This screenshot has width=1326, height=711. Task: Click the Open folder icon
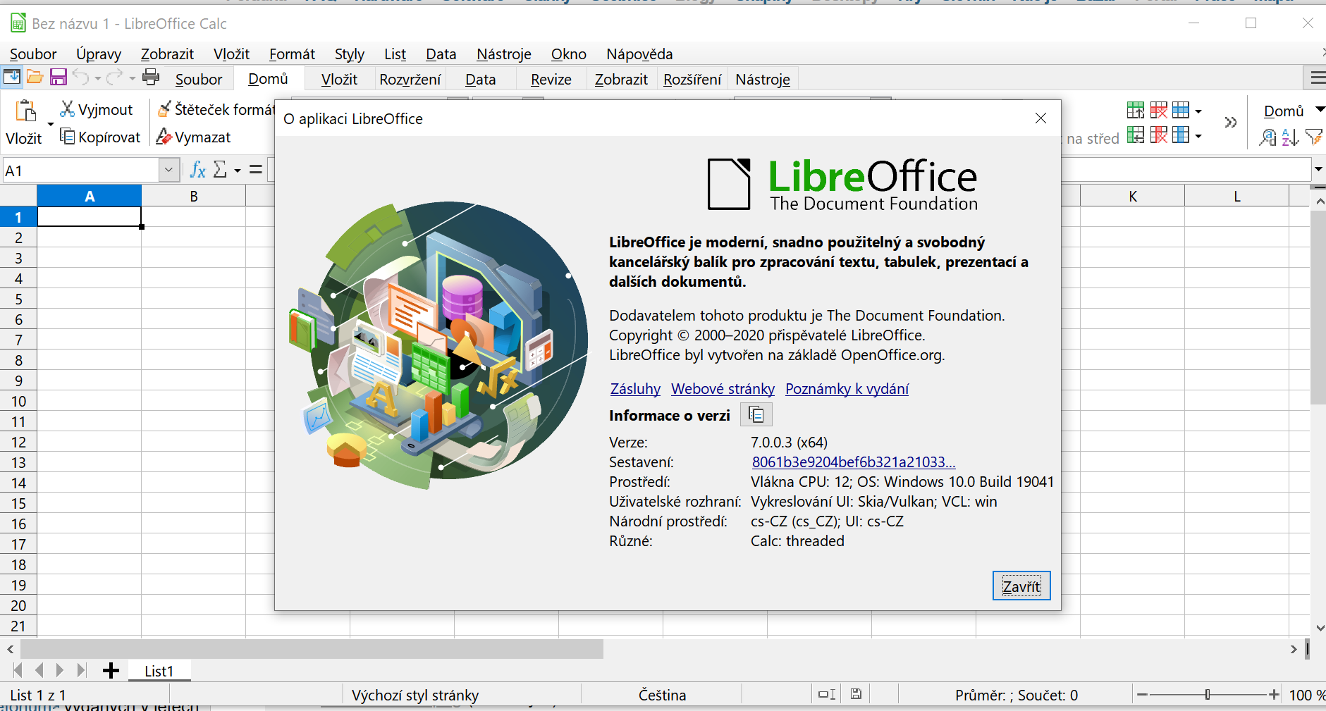(35, 78)
